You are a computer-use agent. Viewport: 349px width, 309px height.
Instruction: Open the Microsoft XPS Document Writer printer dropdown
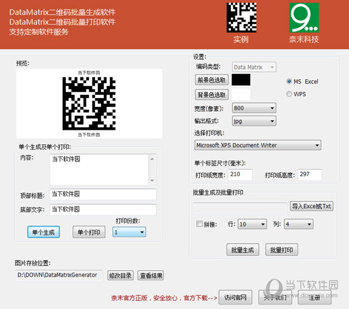[x=258, y=145]
